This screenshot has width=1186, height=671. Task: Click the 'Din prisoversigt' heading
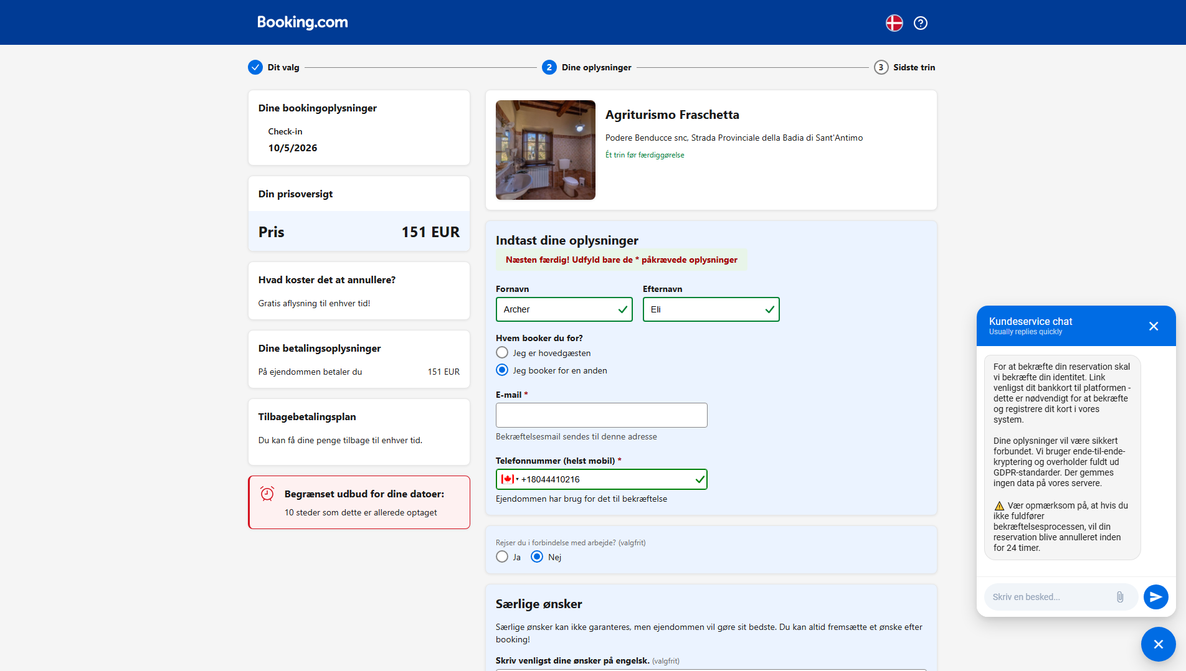point(295,194)
